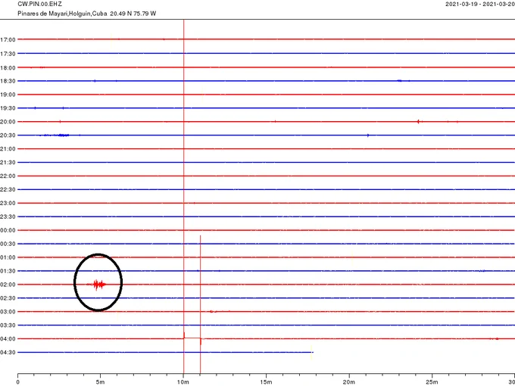Click the 10m axis tick label

[x=183, y=382]
